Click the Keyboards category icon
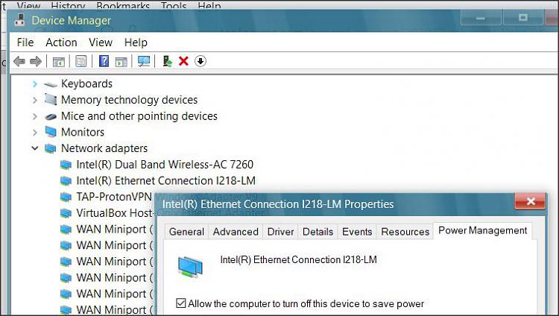This screenshot has width=559, height=316. coord(51,84)
